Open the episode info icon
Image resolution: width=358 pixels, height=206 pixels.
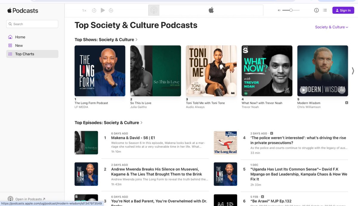317,10
